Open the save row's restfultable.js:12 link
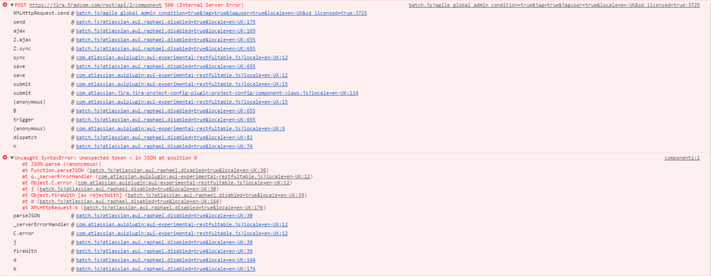 181,75
